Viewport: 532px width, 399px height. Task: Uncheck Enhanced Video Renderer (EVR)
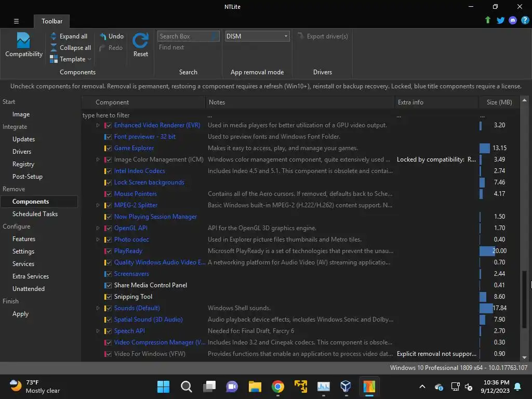(x=108, y=126)
